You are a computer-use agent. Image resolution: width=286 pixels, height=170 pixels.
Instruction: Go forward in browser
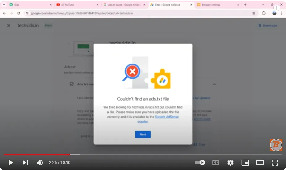tap(11, 13)
